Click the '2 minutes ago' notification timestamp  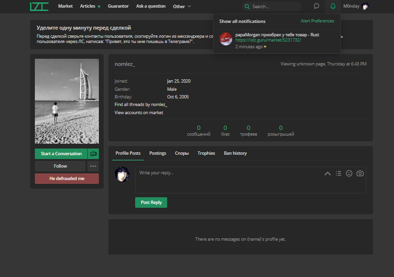click(249, 47)
